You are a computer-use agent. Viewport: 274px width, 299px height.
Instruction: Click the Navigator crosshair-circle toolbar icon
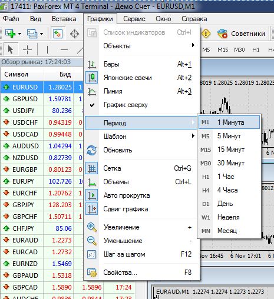(75, 34)
